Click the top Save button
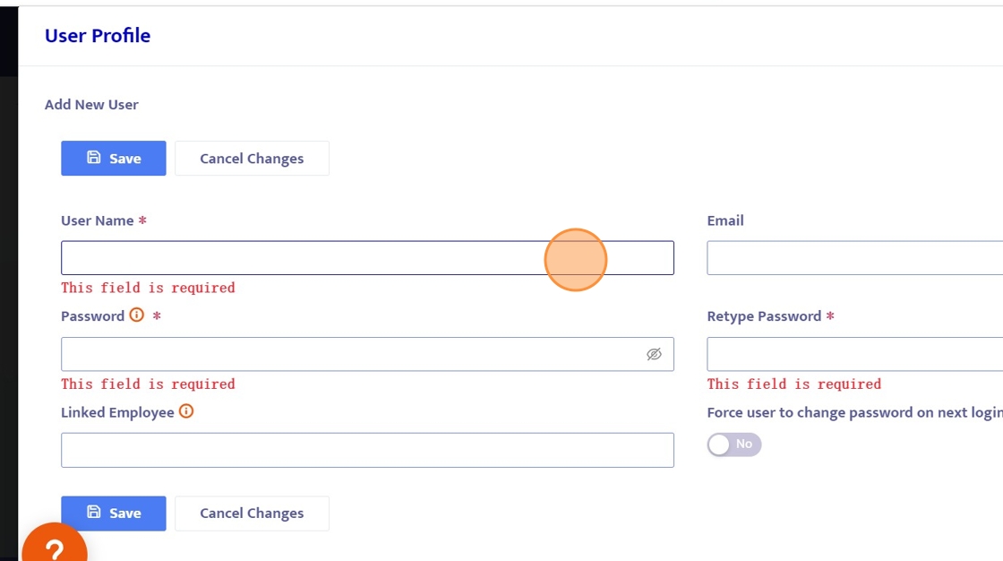The width and height of the screenshot is (1003, 561). 114,159
